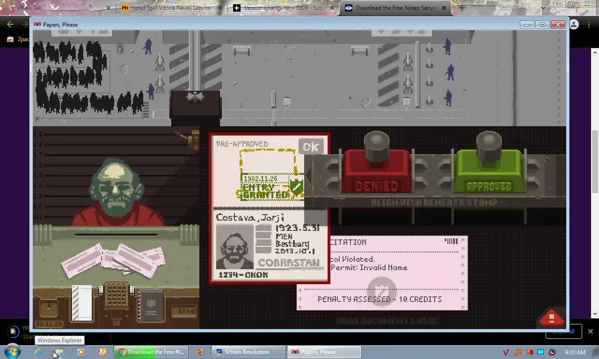Click the COBRASTAN label on the passport
Image resolution: width=599 pixels, height=359 pixels.
[288, 263]
